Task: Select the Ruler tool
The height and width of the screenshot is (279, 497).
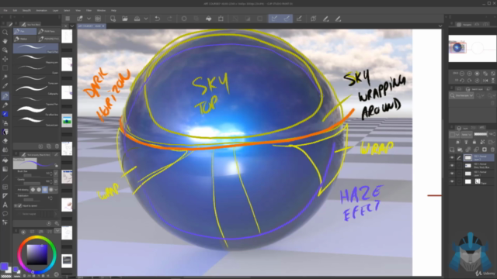Action: [5, 196]
